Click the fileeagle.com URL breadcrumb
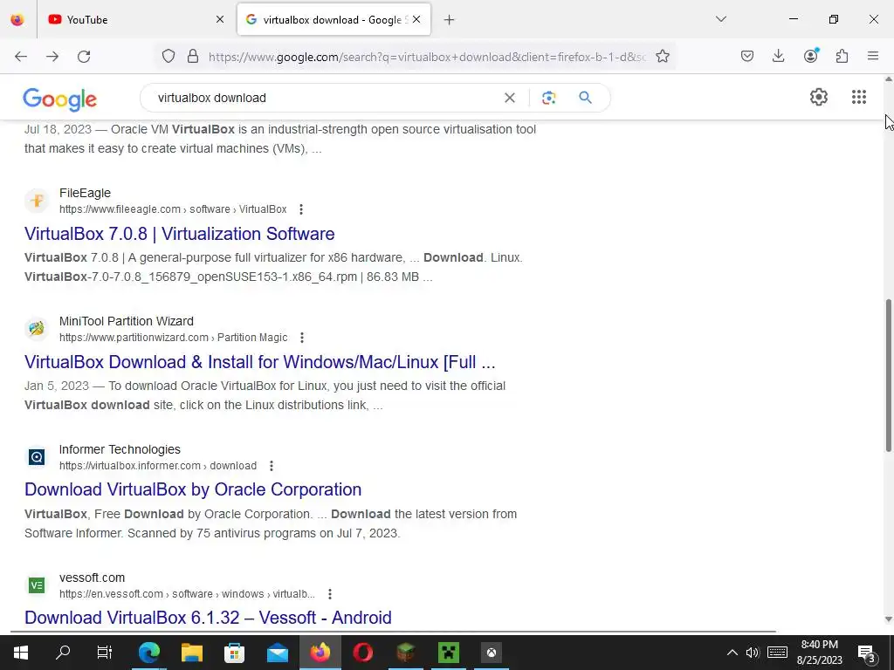894x670 pixels. (173, 209)
